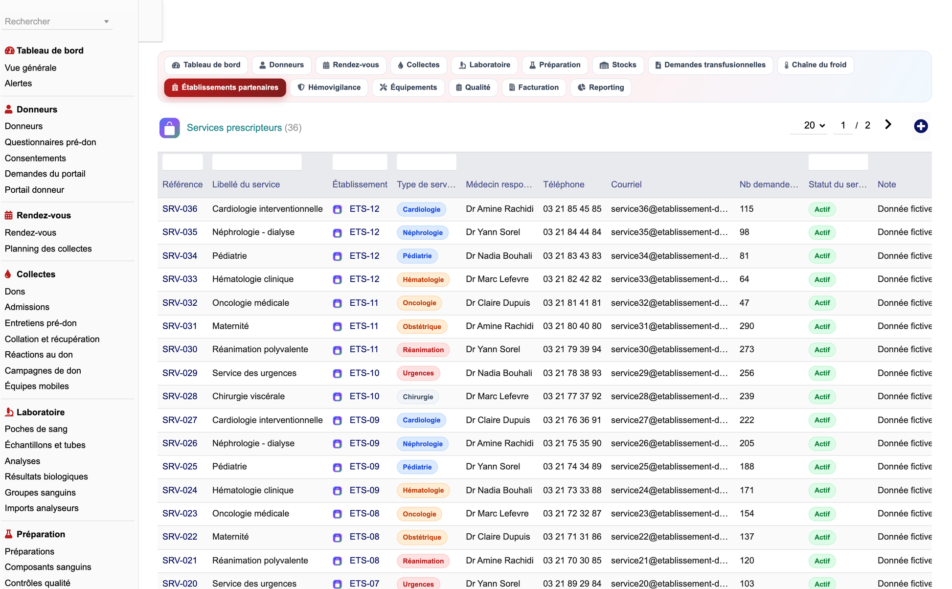Viewport: 952px width, 589px height.
Task: Open Imports analyseurs in the sidebar
Action: 42,508
